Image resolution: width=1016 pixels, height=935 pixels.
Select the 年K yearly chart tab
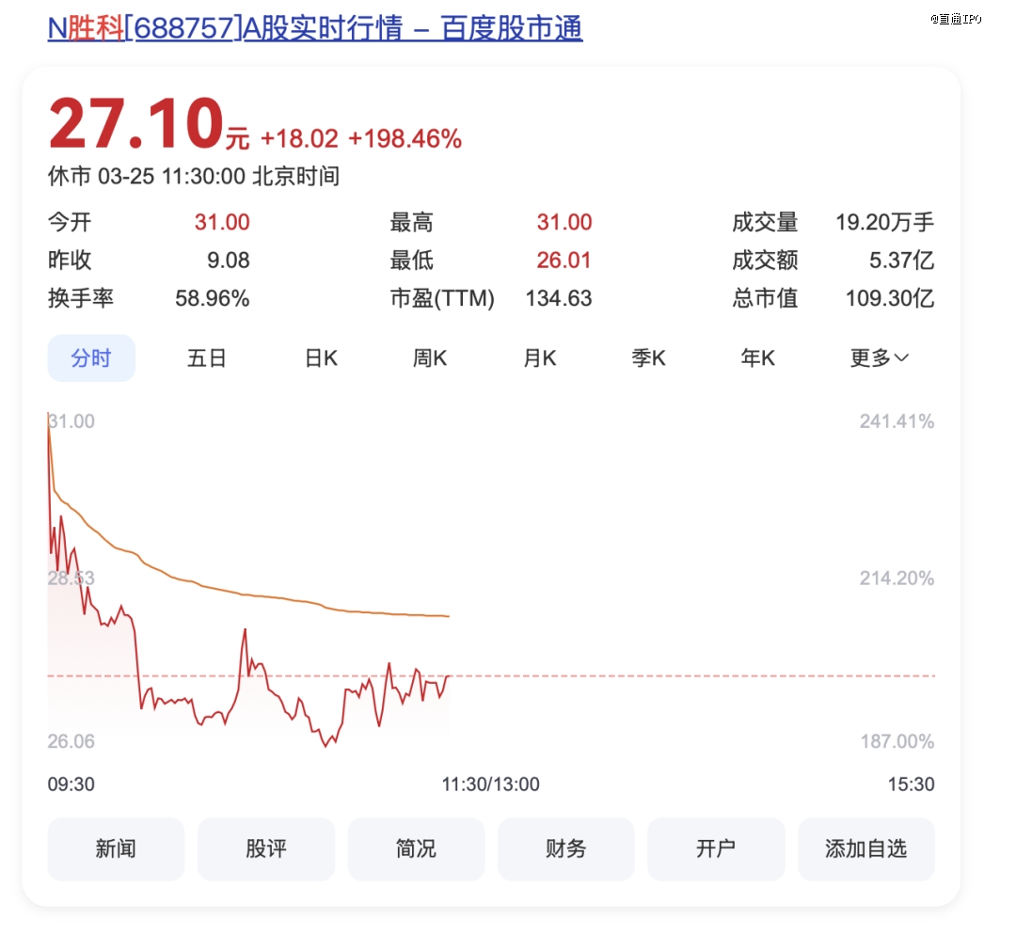[x=757, y=358]
